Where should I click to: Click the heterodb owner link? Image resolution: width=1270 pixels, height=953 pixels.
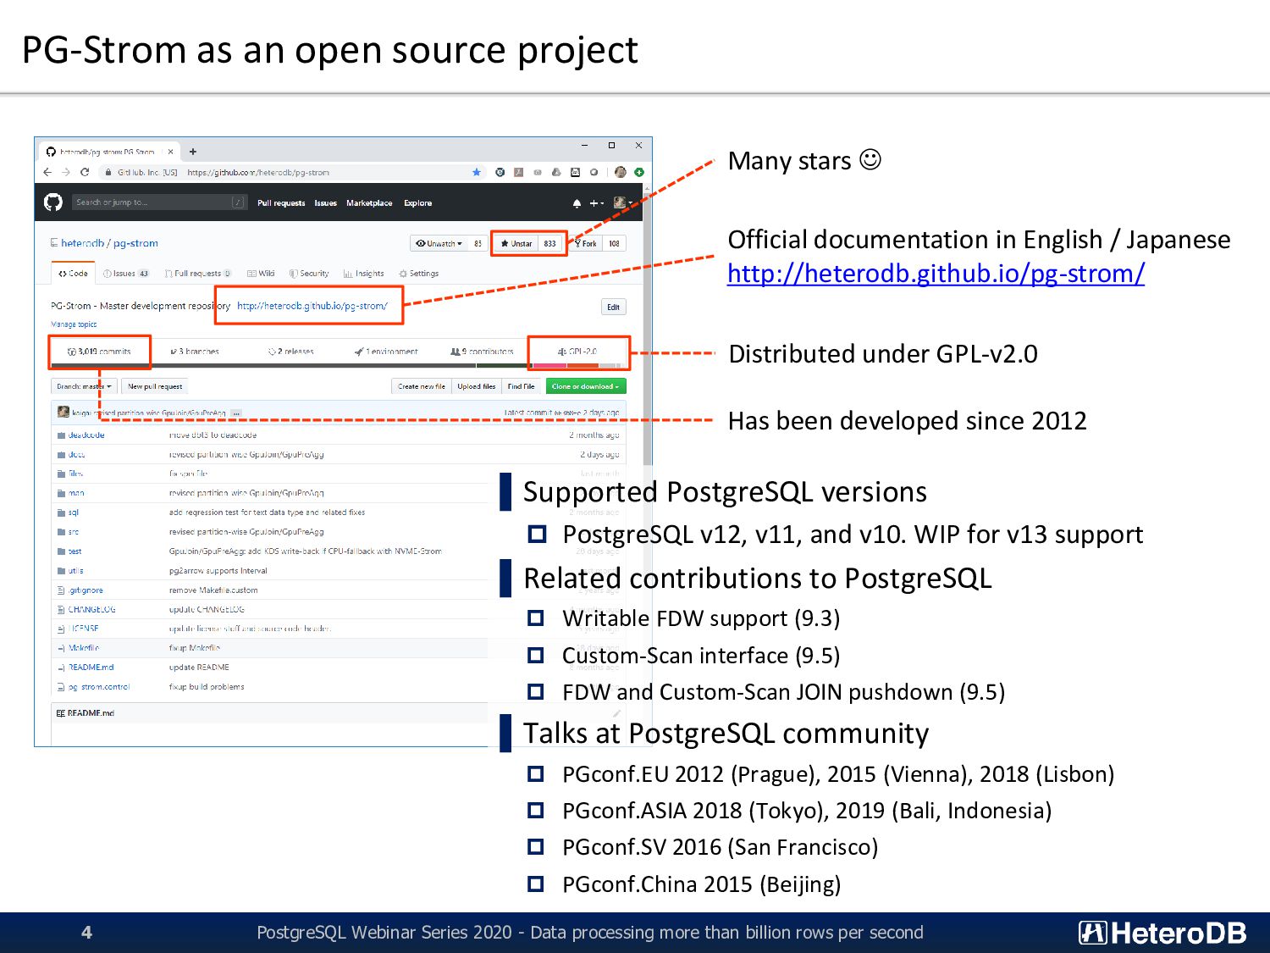coord(82,243)
